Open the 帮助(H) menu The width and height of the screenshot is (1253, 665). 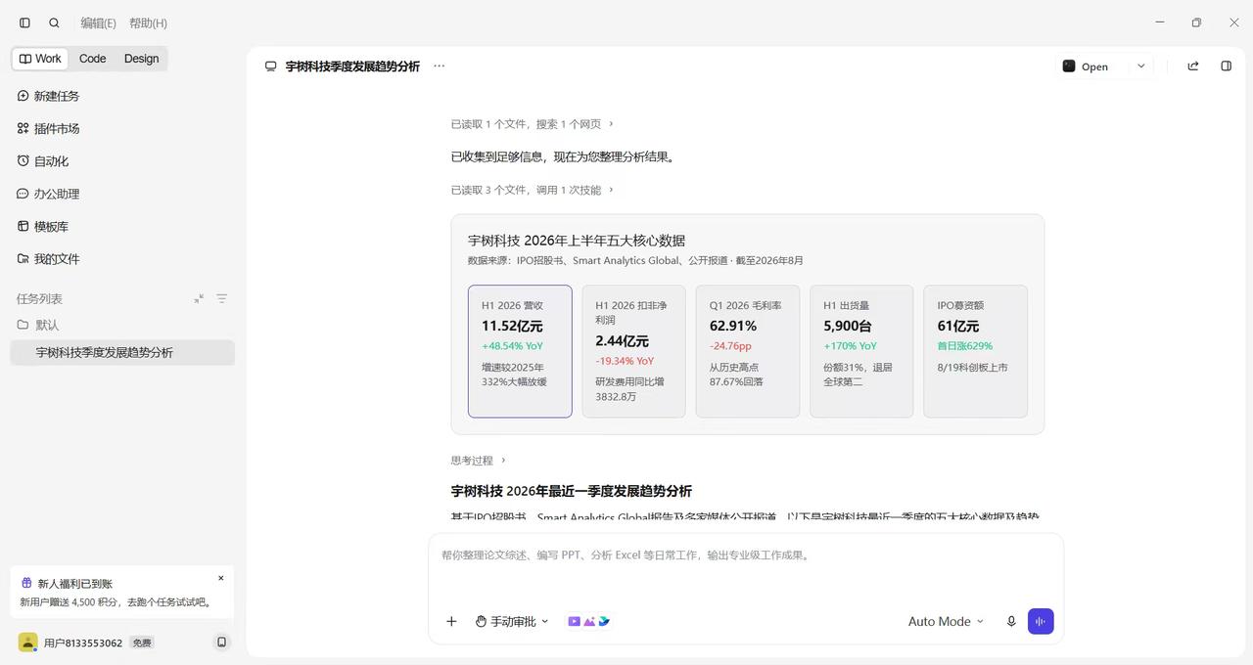148,22
